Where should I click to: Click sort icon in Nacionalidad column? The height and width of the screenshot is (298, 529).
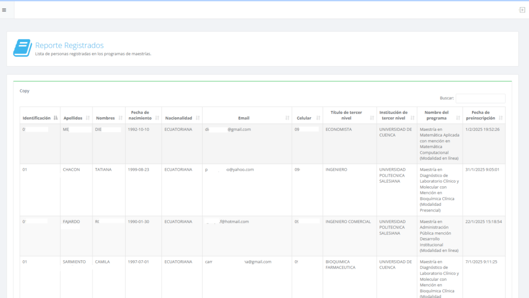click(x=197, y=118)
